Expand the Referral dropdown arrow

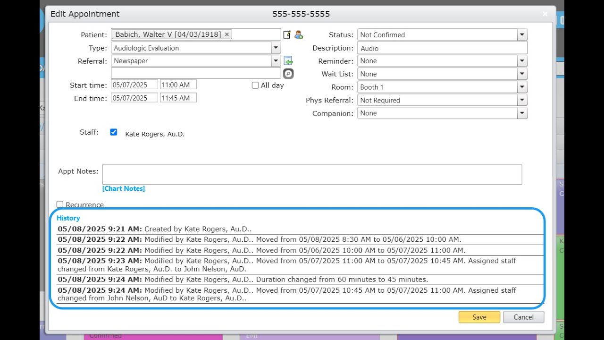point(276,61)
